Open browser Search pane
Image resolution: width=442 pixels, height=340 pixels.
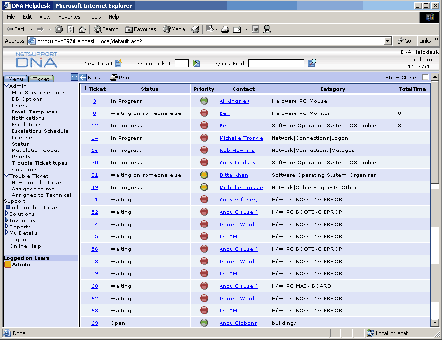click(x=106, y=29)
